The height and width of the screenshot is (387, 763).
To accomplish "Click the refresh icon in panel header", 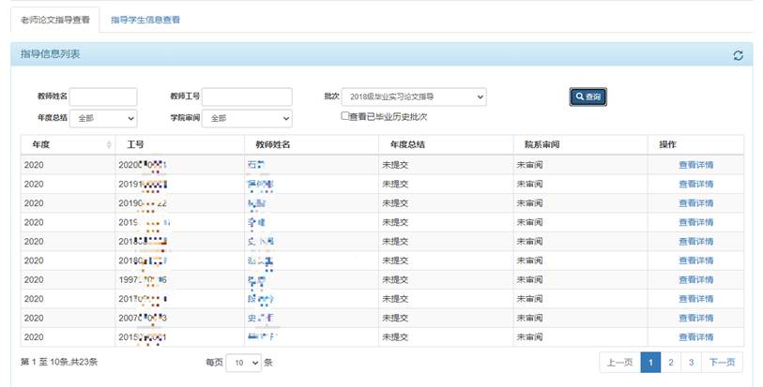I will pyautogui.click(x=738, y=55).
